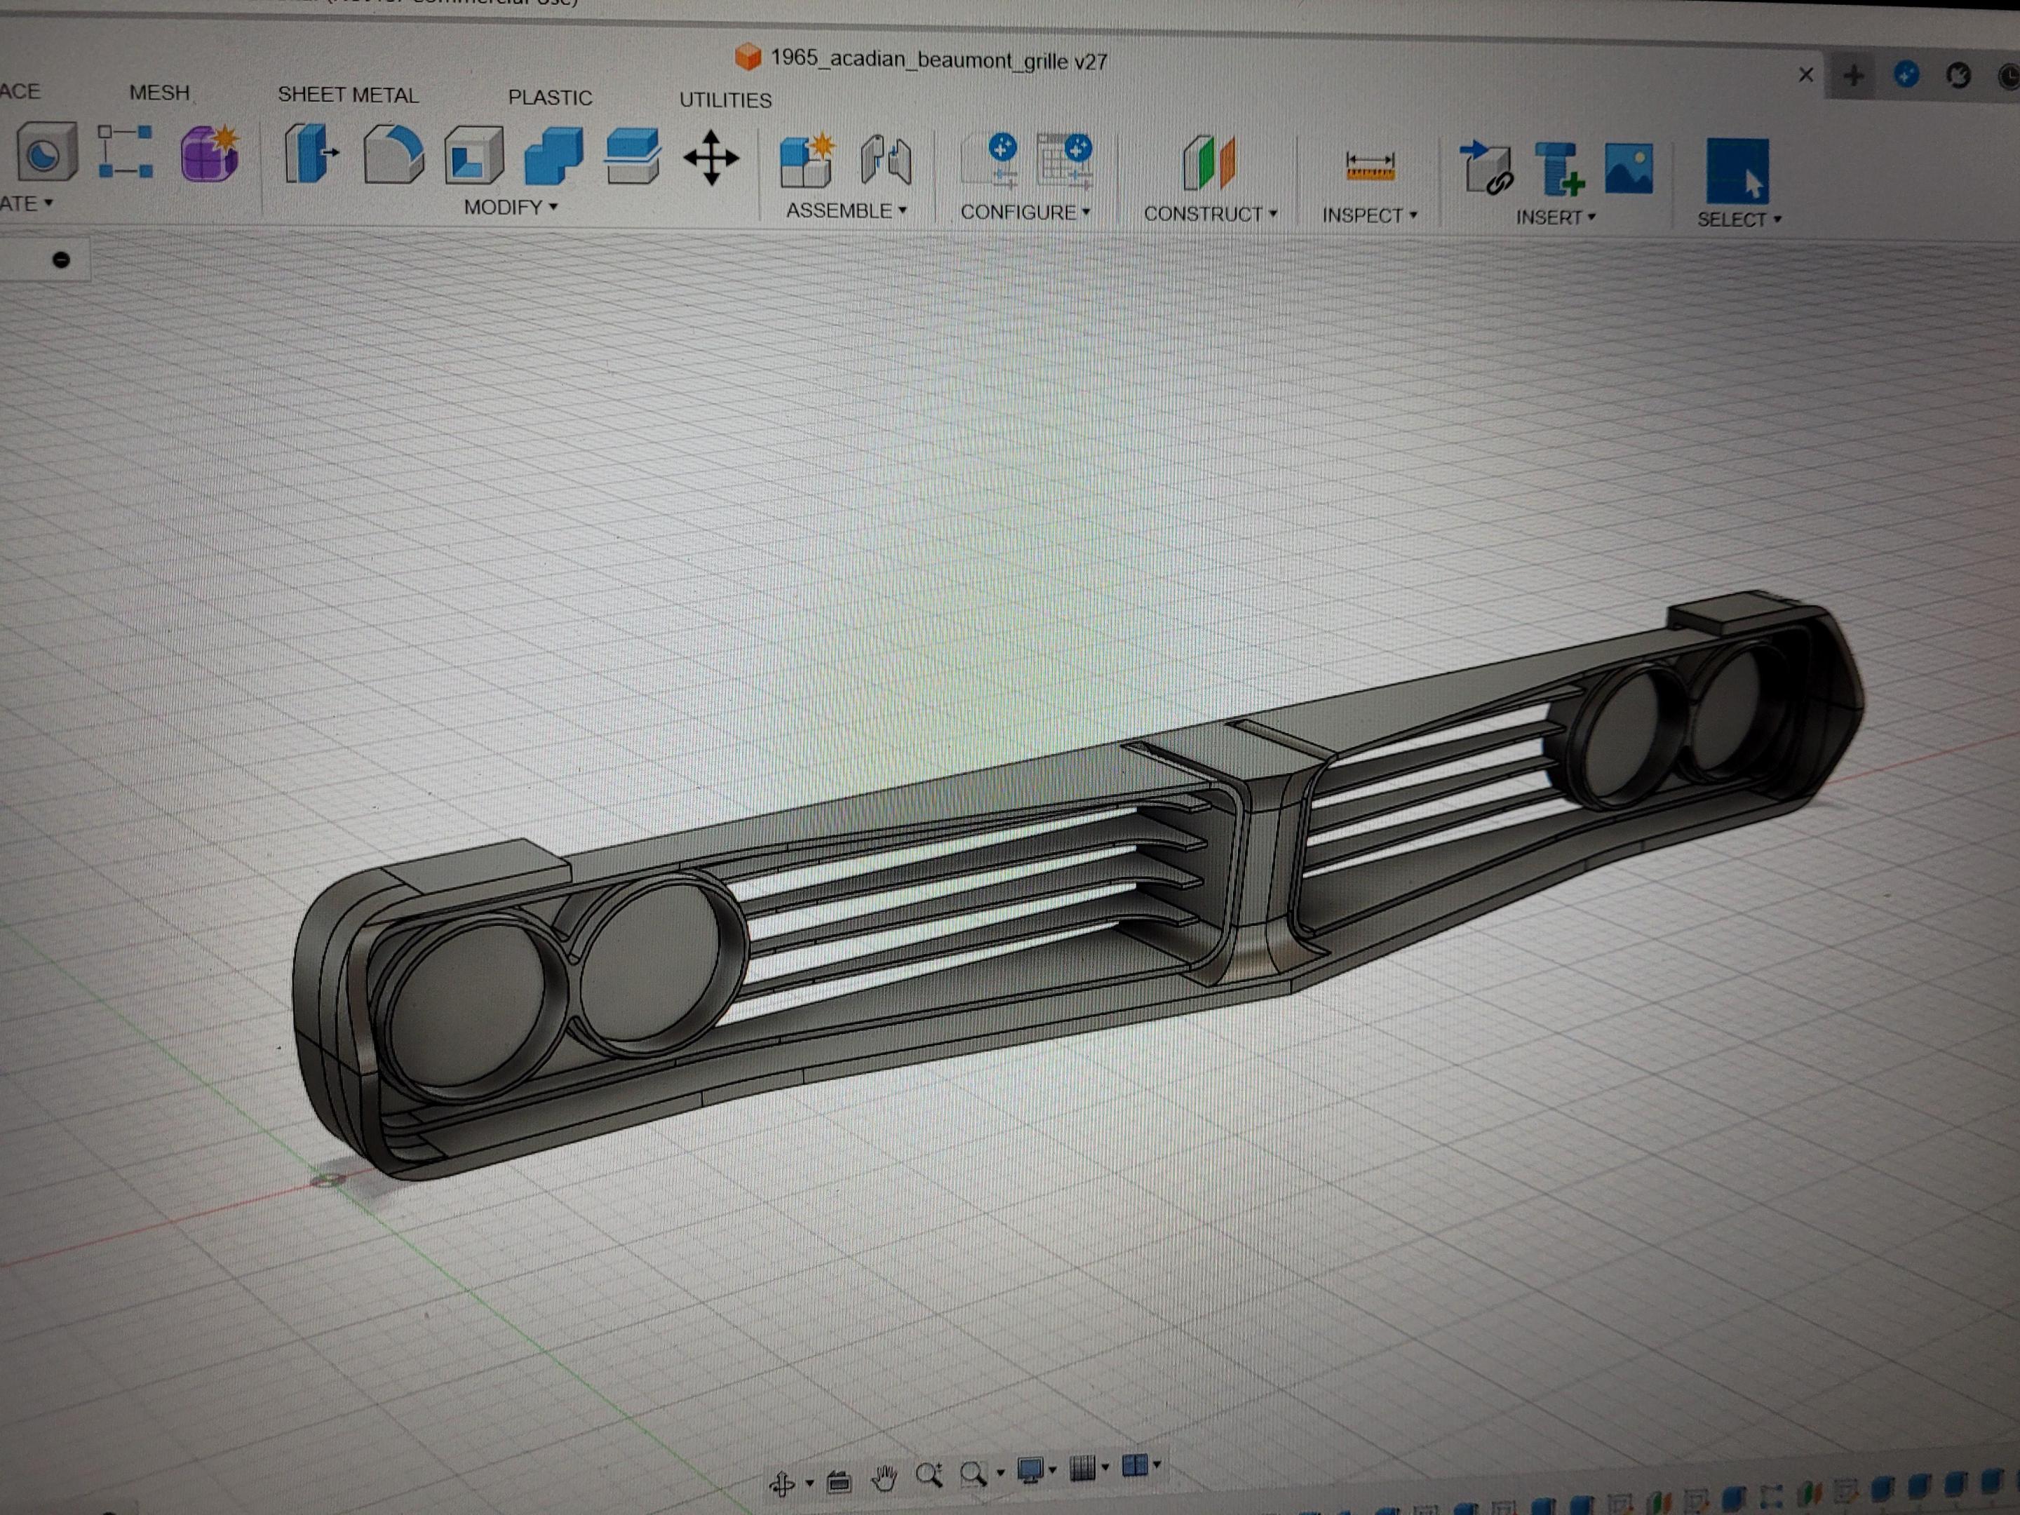Open a new design tab with plus
2020x1515 pixels.
[x=1853, y=75]
